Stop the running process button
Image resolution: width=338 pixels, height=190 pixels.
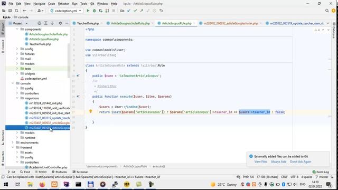(x=114, y=11)
